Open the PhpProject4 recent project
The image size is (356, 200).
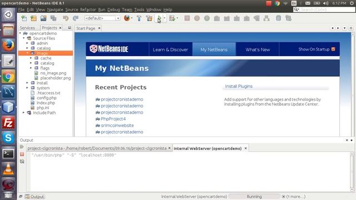tap(113, 119)
